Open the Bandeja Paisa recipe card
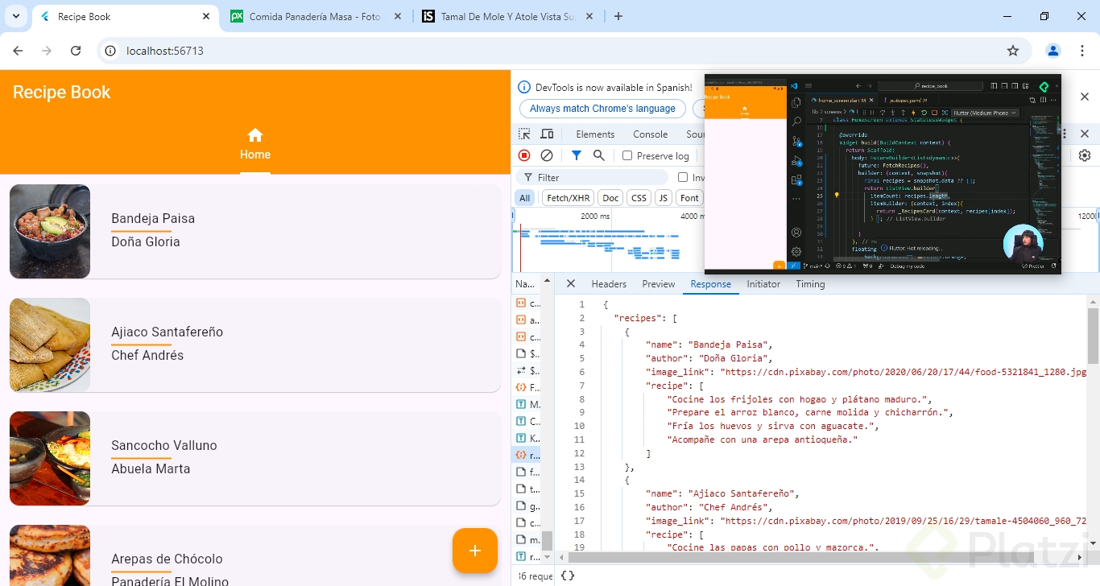This screenshot has width=1100, height=586. (x=254, y=231)
